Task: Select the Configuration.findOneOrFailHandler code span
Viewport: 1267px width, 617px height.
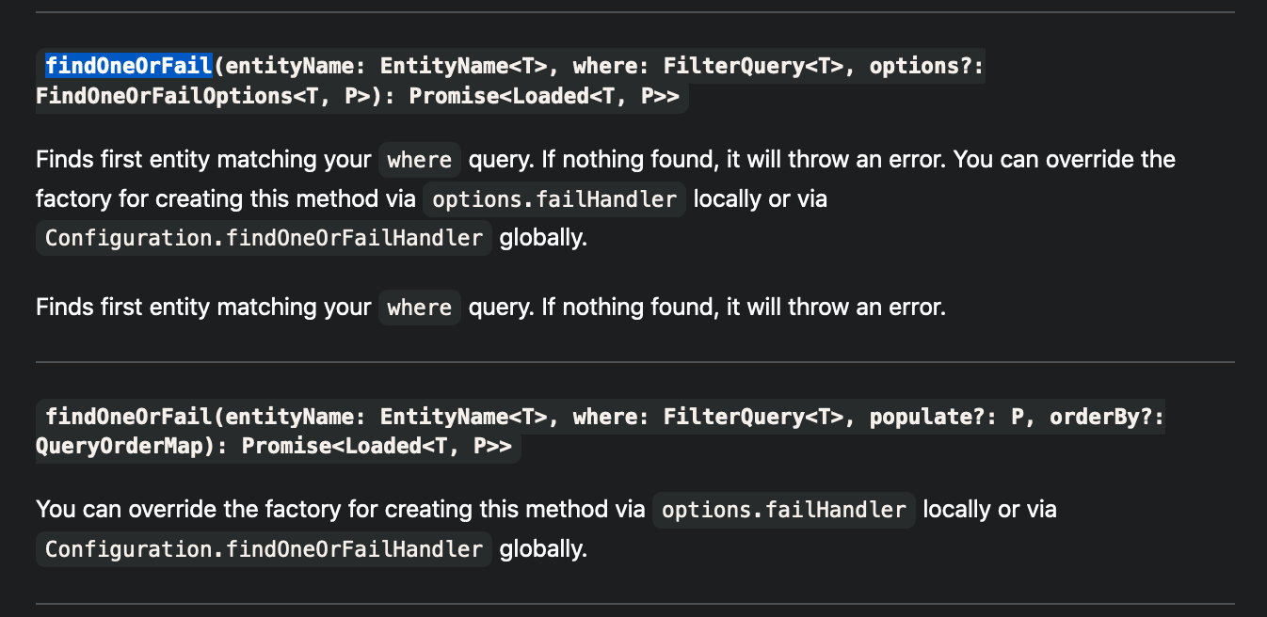Action: 263,238
